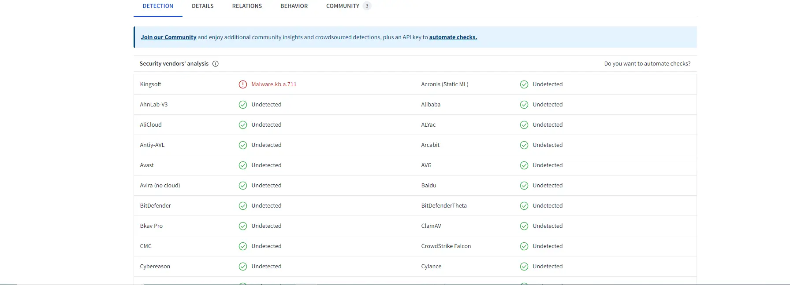Screen dimensions: 790x285
Task: Follow the Join our Community link
Action: point(168,37)
